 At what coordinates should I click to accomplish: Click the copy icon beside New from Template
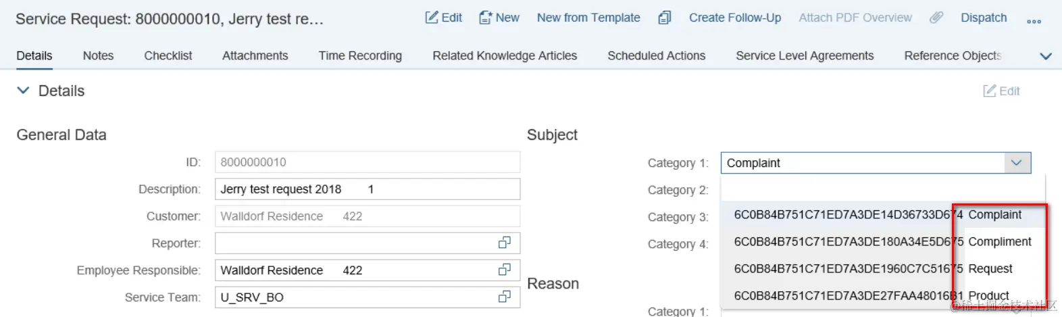click(664, 18)
